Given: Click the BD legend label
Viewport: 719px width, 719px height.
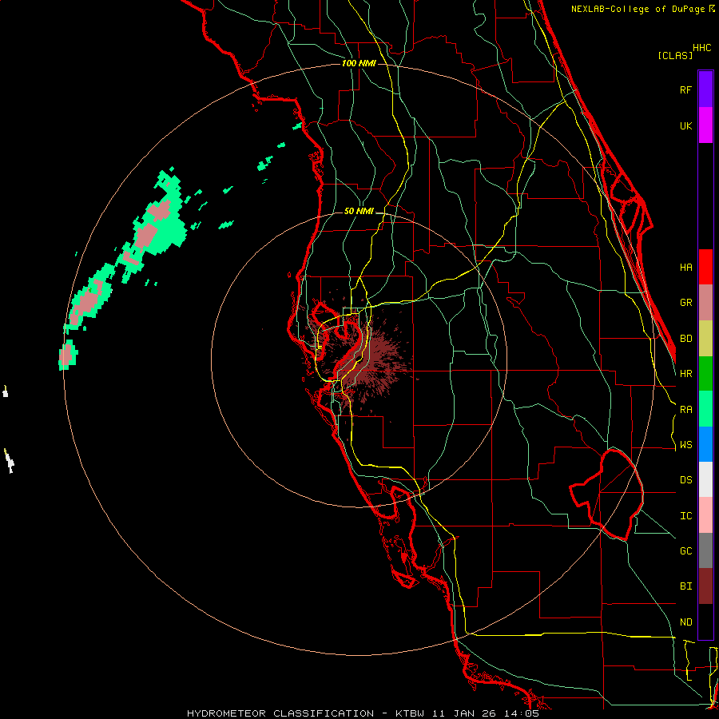Looking at the screenshot, I should (685, 339).
